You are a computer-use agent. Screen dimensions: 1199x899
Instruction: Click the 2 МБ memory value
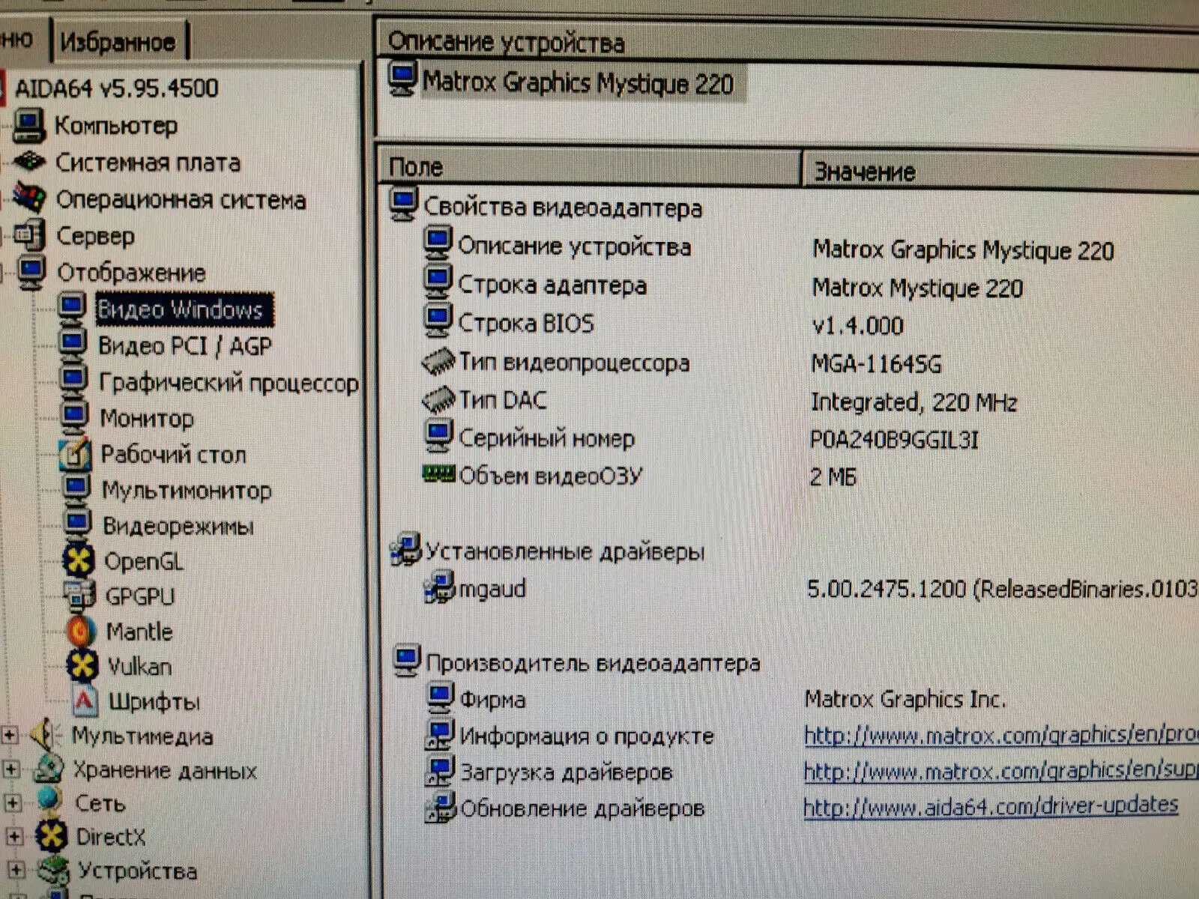coord(833,476)
